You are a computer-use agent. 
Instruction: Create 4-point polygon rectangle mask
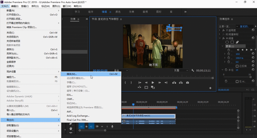[232, 42]
